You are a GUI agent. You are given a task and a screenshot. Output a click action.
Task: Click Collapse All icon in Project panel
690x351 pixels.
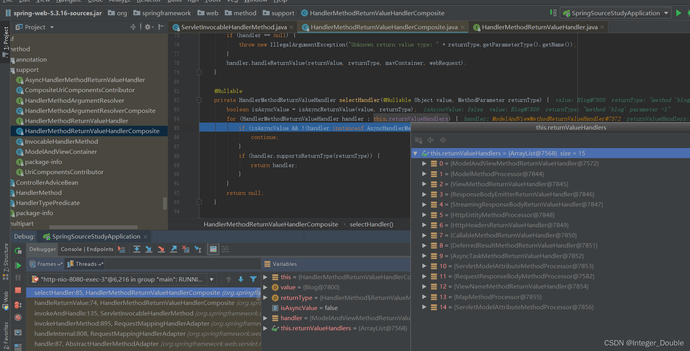click(133, 27)
